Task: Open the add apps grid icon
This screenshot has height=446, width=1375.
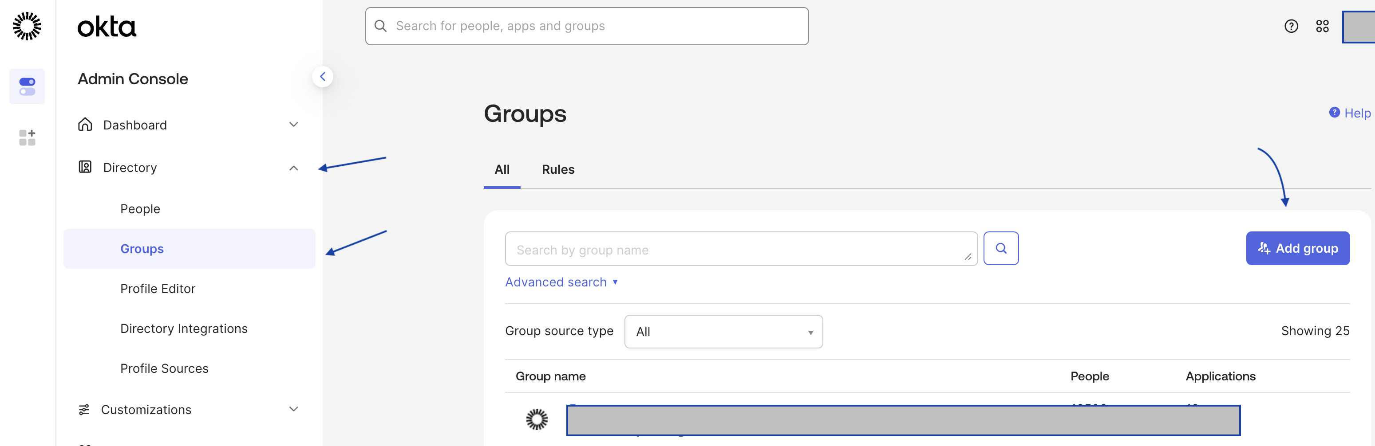Action: point(27,137)
